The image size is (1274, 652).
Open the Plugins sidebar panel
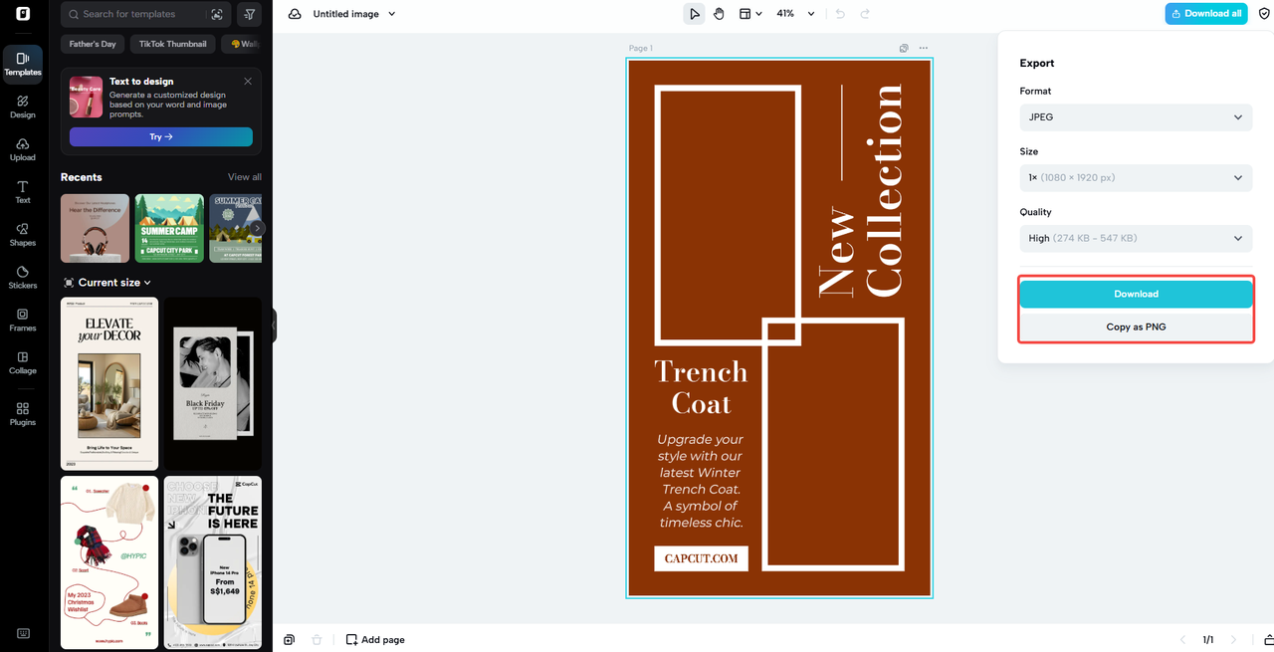22,414
